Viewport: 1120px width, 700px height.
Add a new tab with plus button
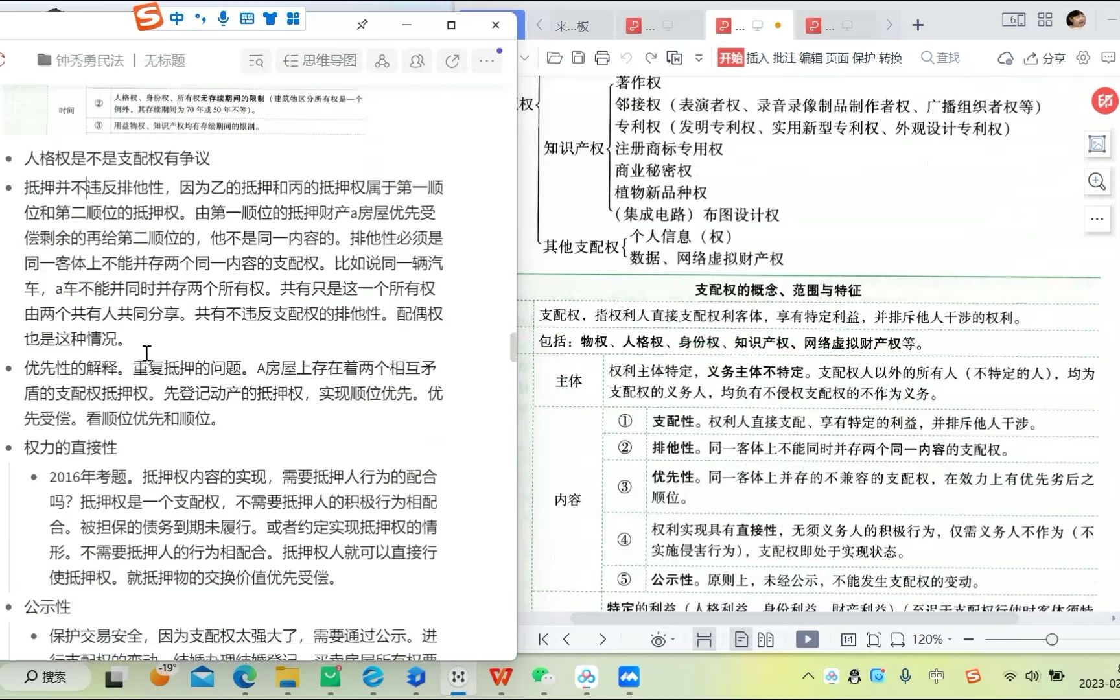tap(918, 25)
